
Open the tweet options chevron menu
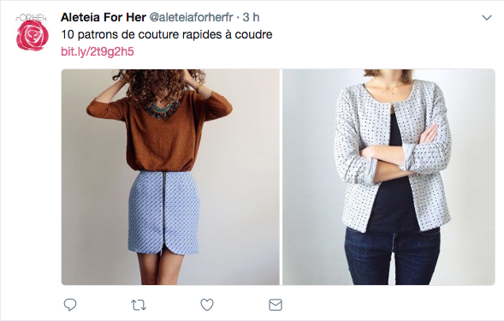point(487,18)
